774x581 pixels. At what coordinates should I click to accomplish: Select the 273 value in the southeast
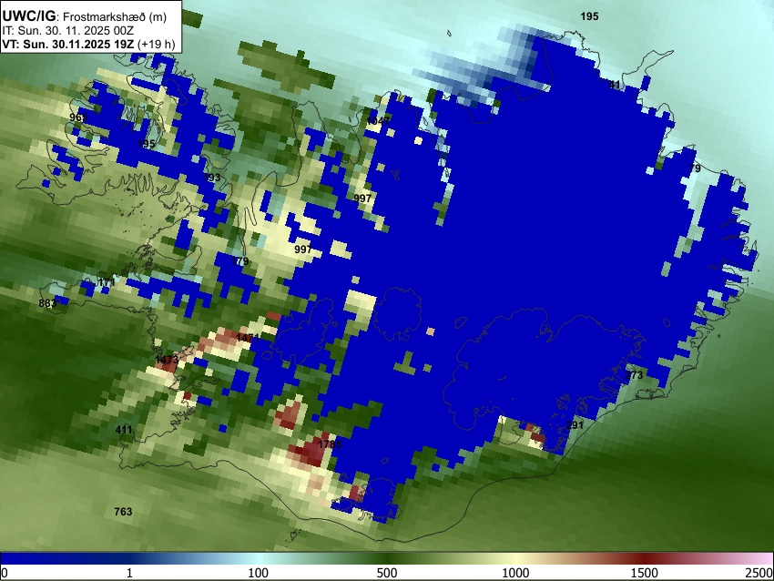[x=635, y=375]
